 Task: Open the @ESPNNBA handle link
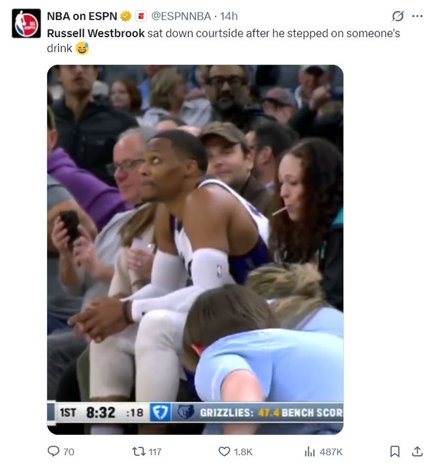click(x=181, y=16)
